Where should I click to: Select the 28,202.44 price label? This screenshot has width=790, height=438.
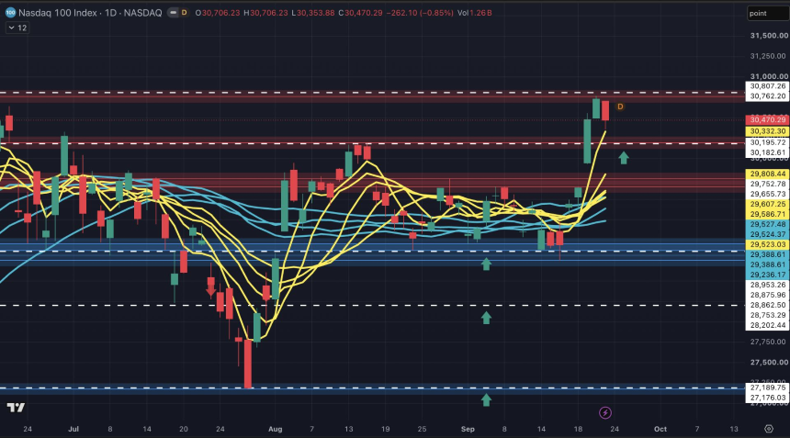[767, 325]
